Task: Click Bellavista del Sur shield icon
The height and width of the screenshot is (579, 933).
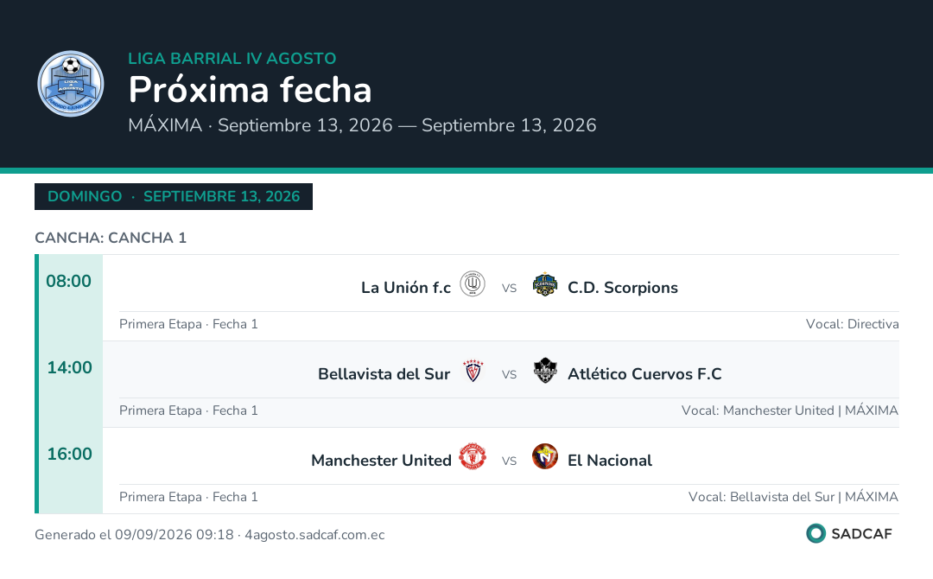Action: tap(473, 371)
